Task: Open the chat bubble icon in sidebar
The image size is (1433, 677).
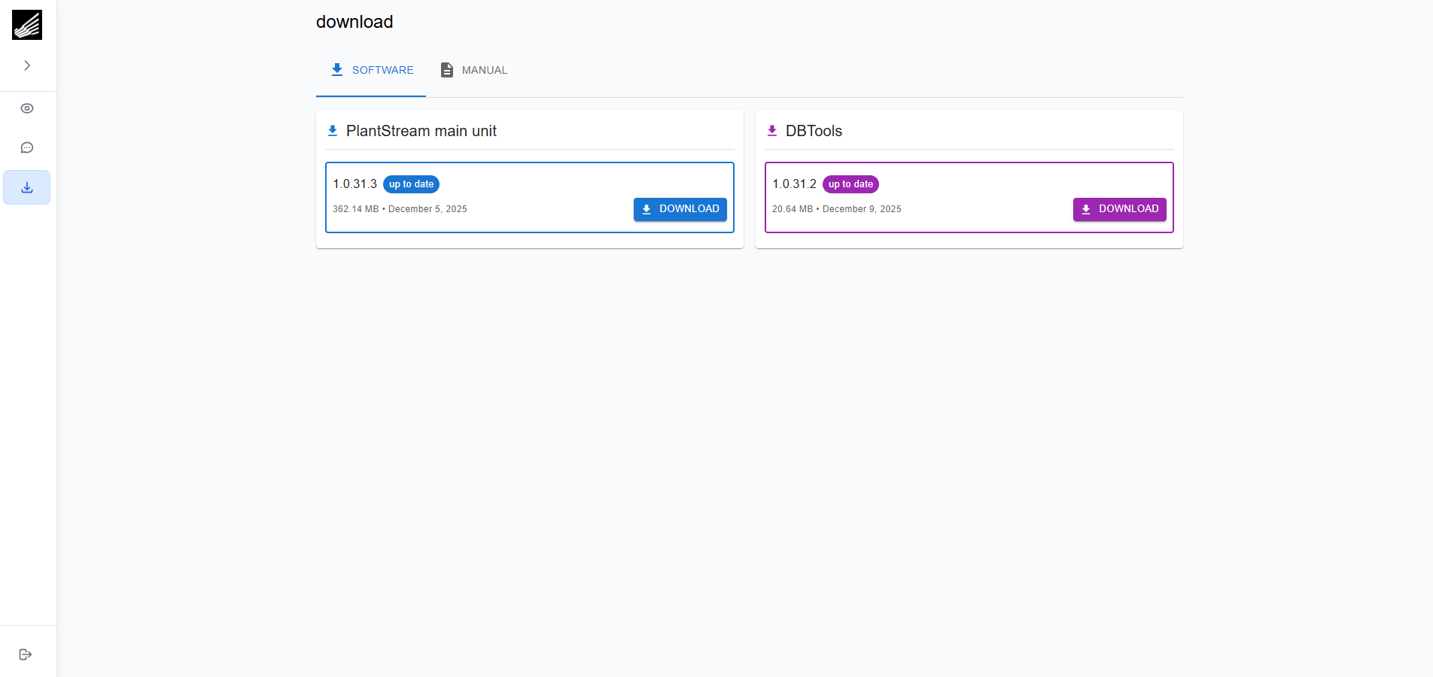Action: coord(27,147)
